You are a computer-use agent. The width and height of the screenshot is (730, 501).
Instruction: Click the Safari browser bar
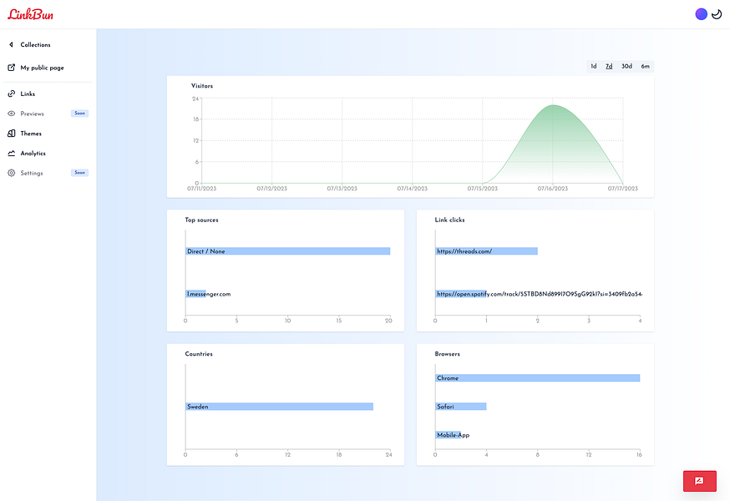461,407
